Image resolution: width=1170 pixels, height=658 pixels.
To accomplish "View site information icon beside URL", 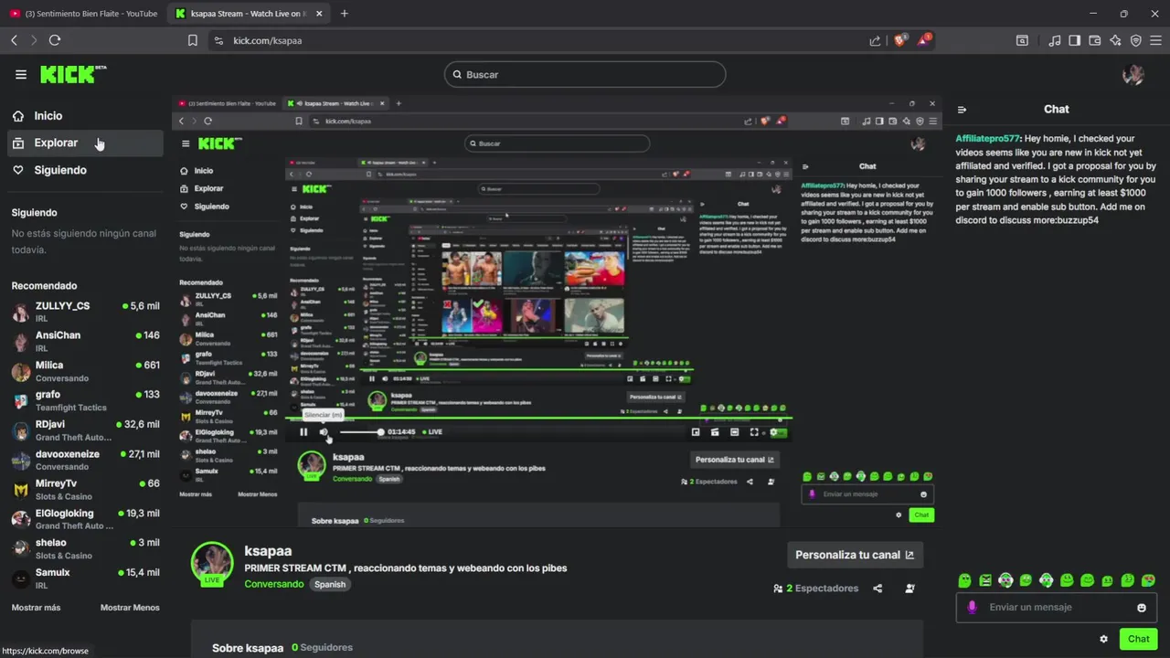I will click(x=218, y=40).
